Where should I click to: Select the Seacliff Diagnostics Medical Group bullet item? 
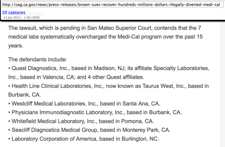click(x=89, y=130)
